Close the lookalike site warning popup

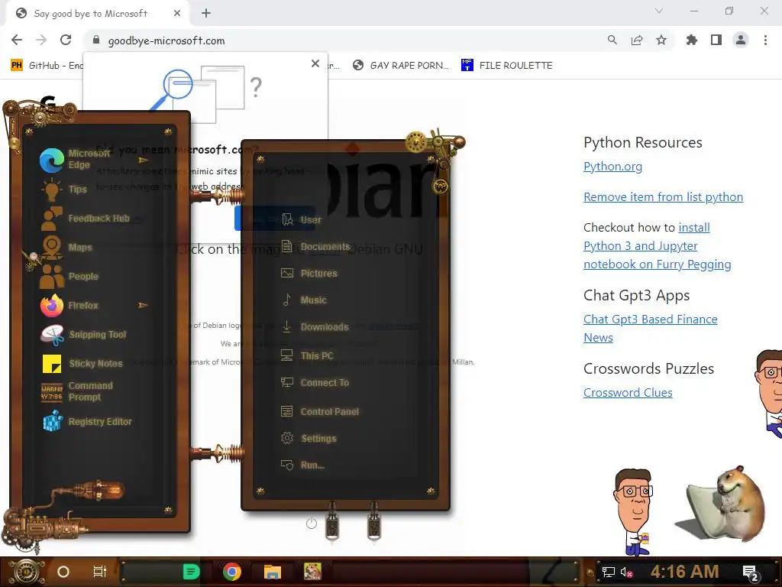tap(315, 63)
